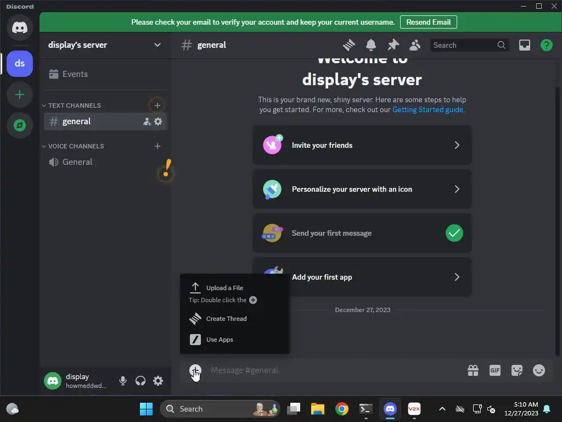
Task: Open Task View on the taskbar
Action: coord(294,409)
